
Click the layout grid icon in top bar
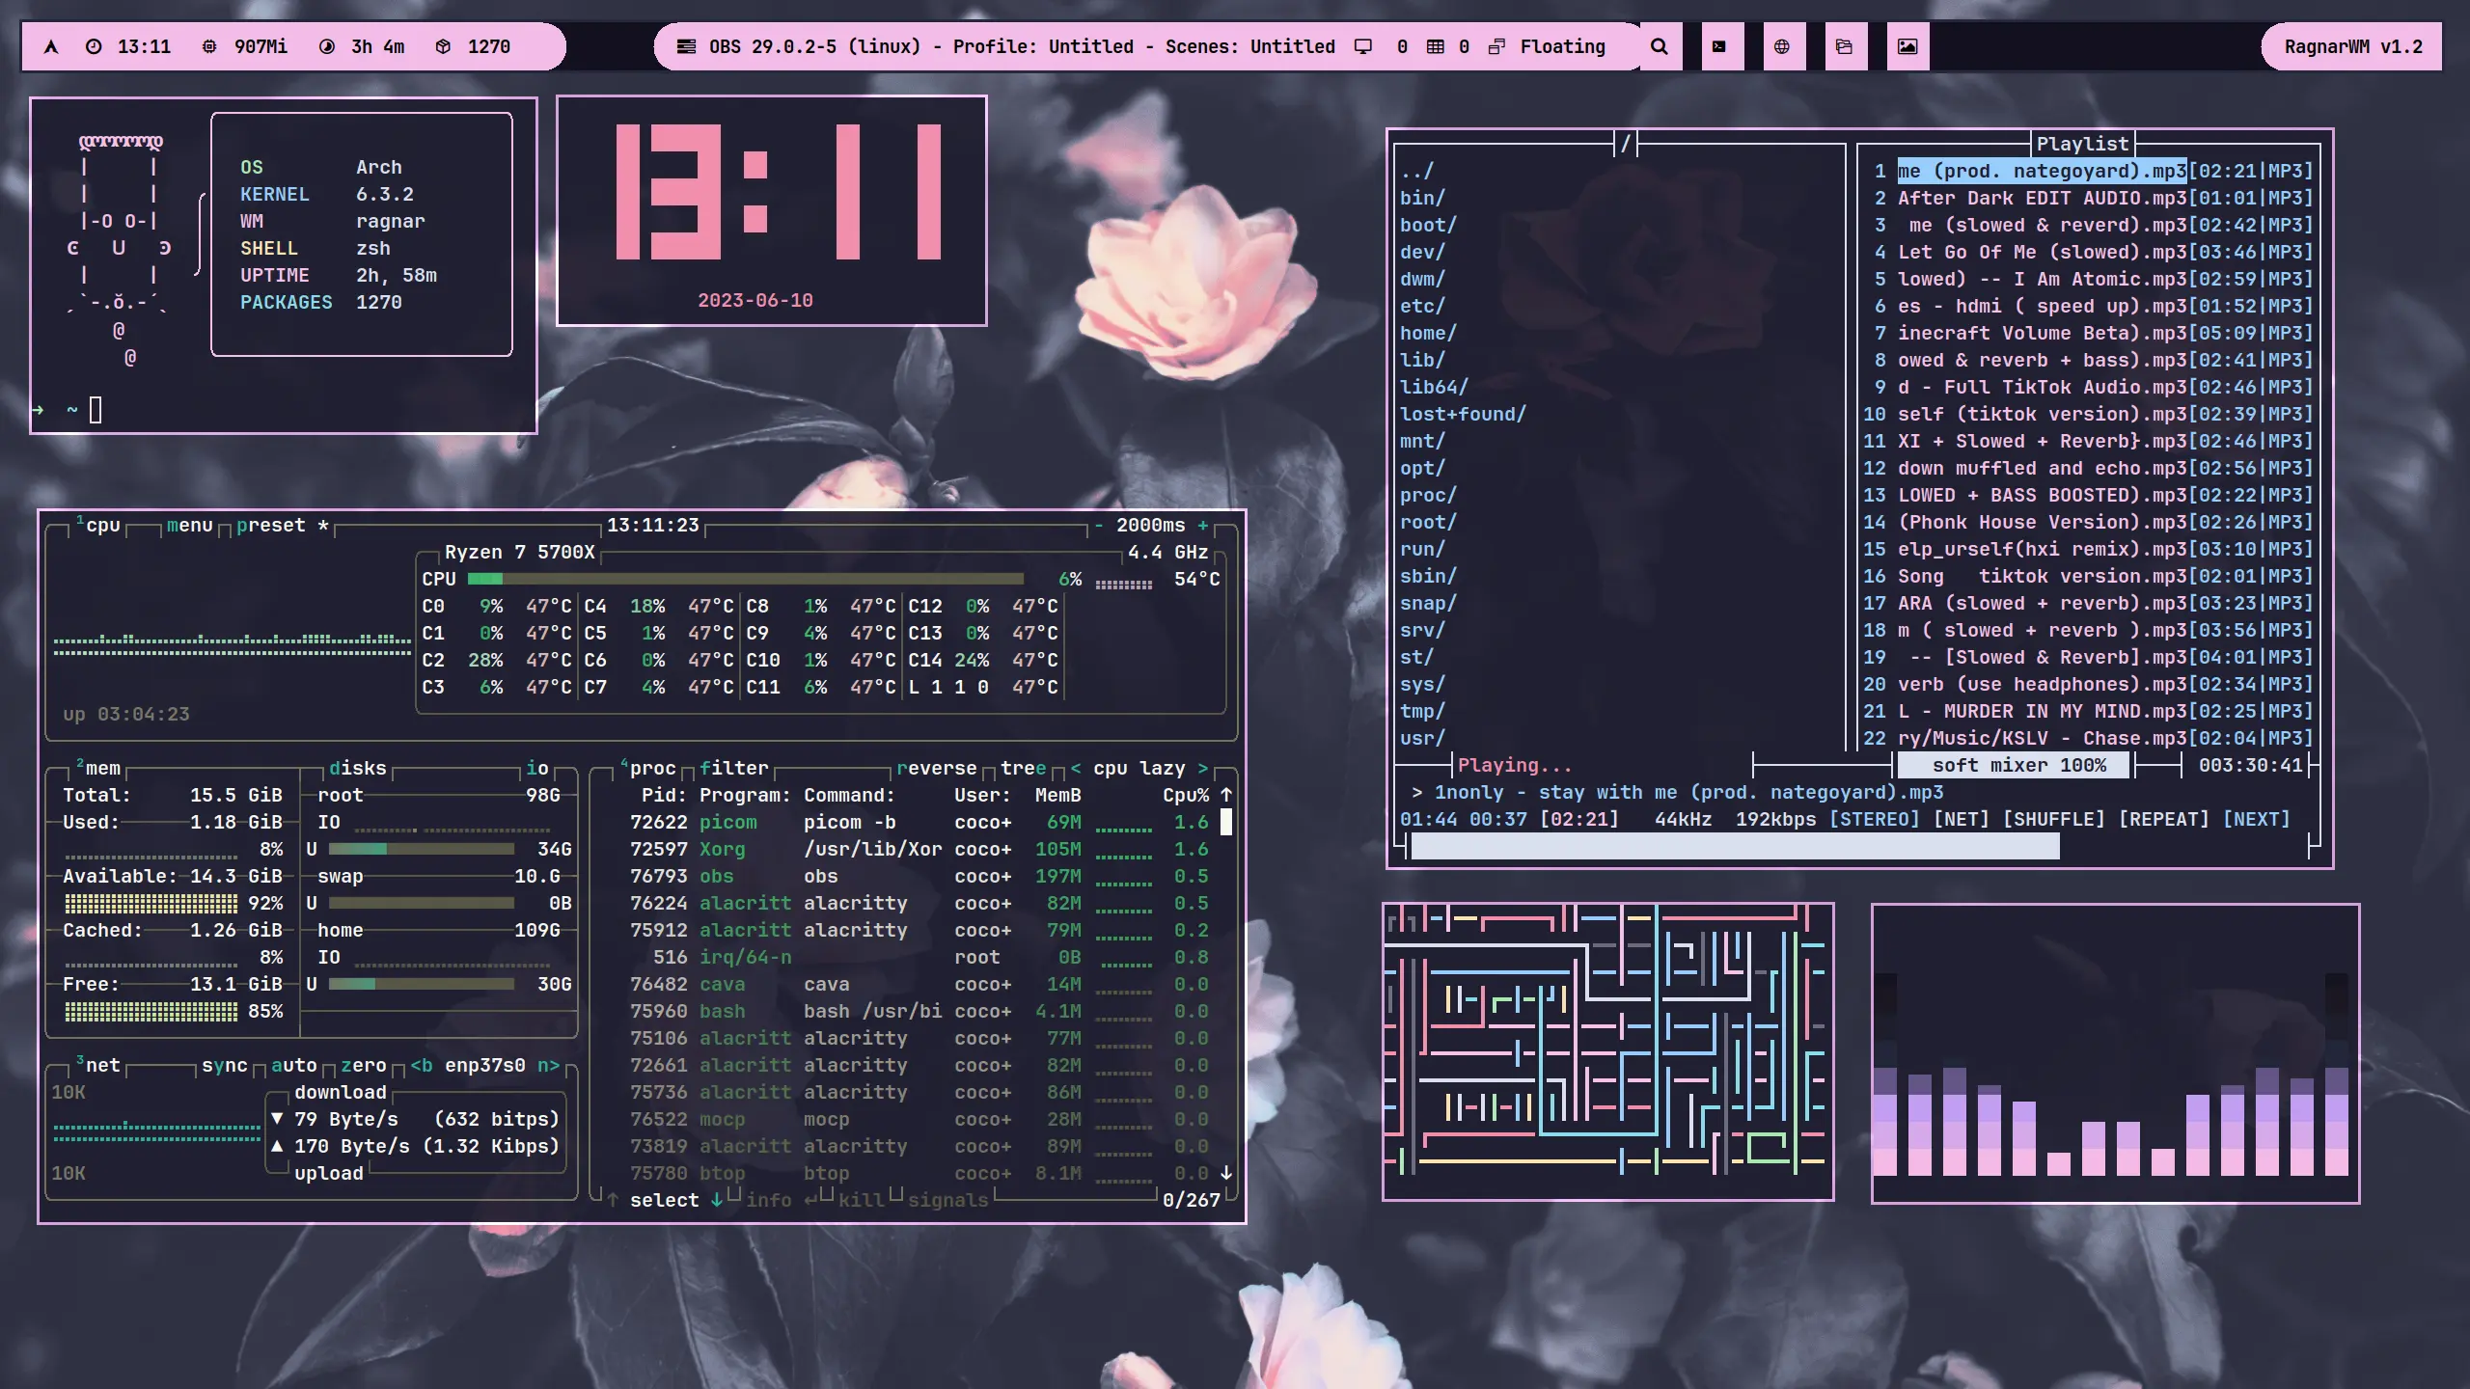(x=1436, y=46)
